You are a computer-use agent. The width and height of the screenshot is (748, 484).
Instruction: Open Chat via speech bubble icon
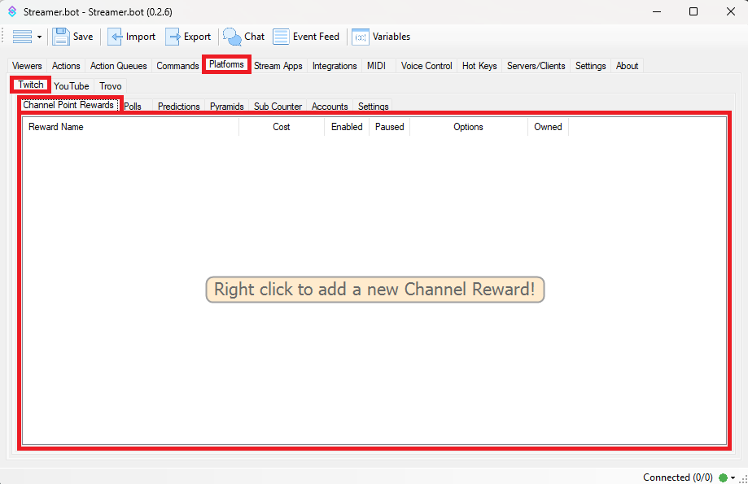(233, 37)
